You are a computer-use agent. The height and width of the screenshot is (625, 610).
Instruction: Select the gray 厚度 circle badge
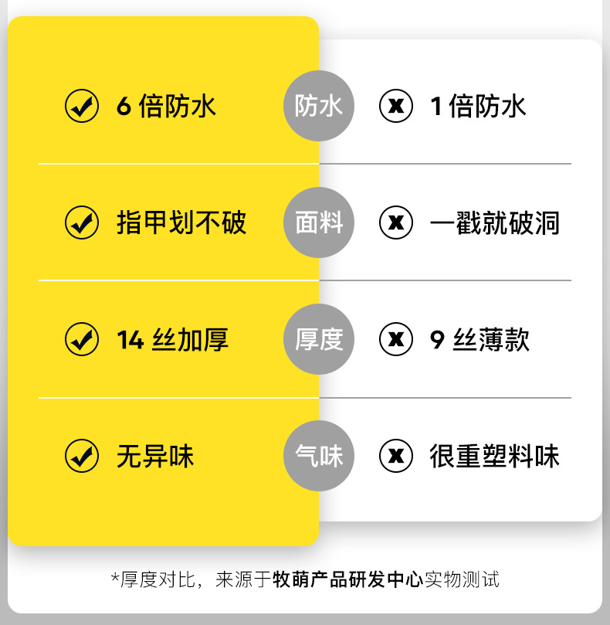318,339
